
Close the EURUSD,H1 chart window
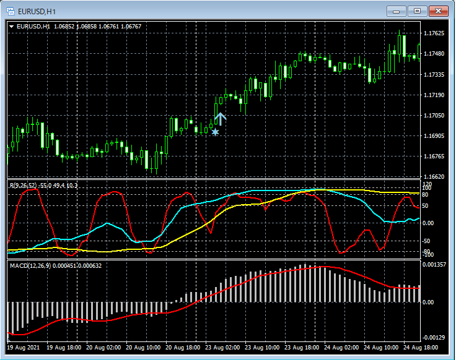pos(439,11)
